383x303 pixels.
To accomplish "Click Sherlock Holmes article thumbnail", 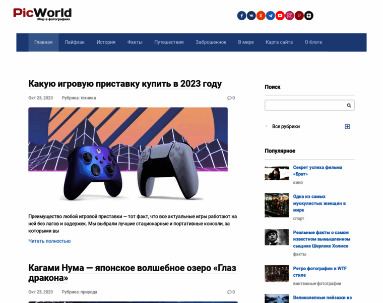I will click(x=277, y=237).
